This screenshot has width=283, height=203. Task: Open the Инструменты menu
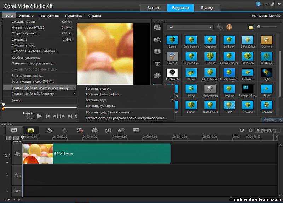coord(49,16)
